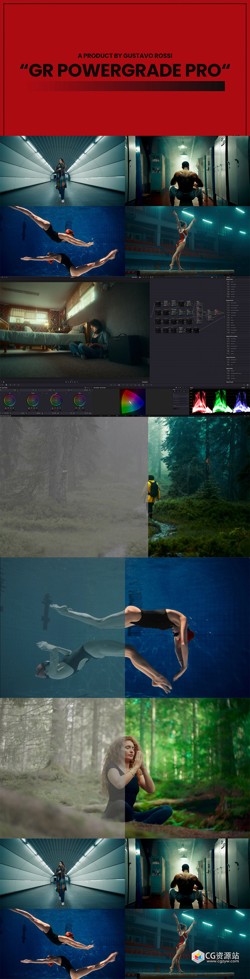Click the green channel parade scope

pyautogui.click(x=222, y=401)
